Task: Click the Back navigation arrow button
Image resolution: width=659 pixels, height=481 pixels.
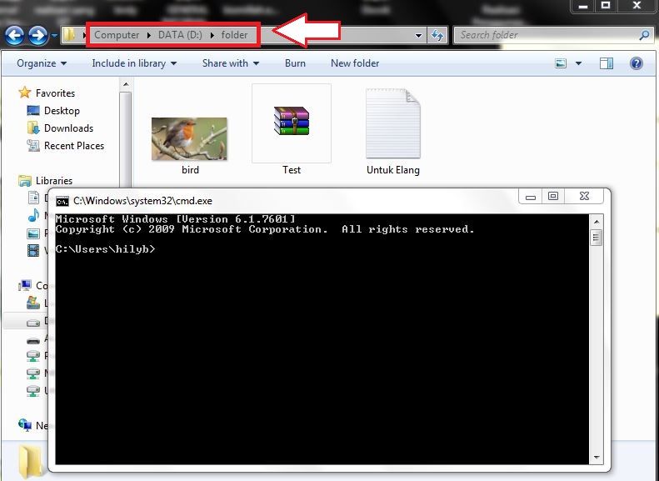Action: pyautogui.click(x=14, y=35)
